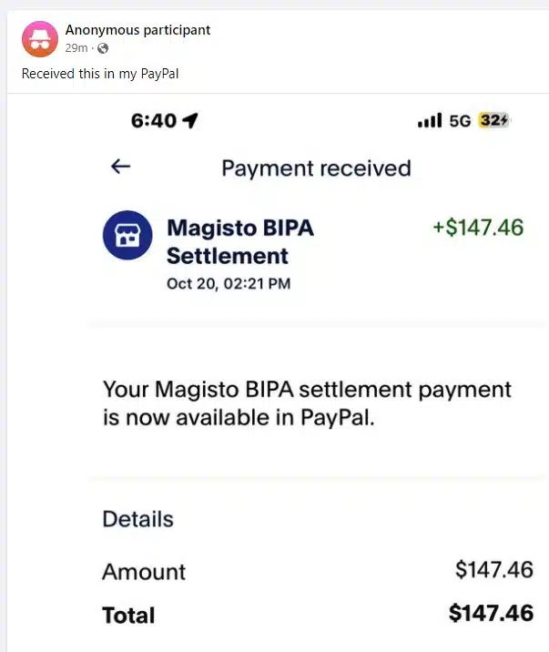This screenshot has height=652, width=549.
Task: Open the Anonymous participant profile name
Action: click(137, 30)
